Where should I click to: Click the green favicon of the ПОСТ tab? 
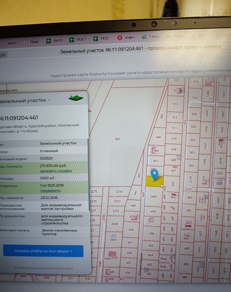tap(72, 40)
